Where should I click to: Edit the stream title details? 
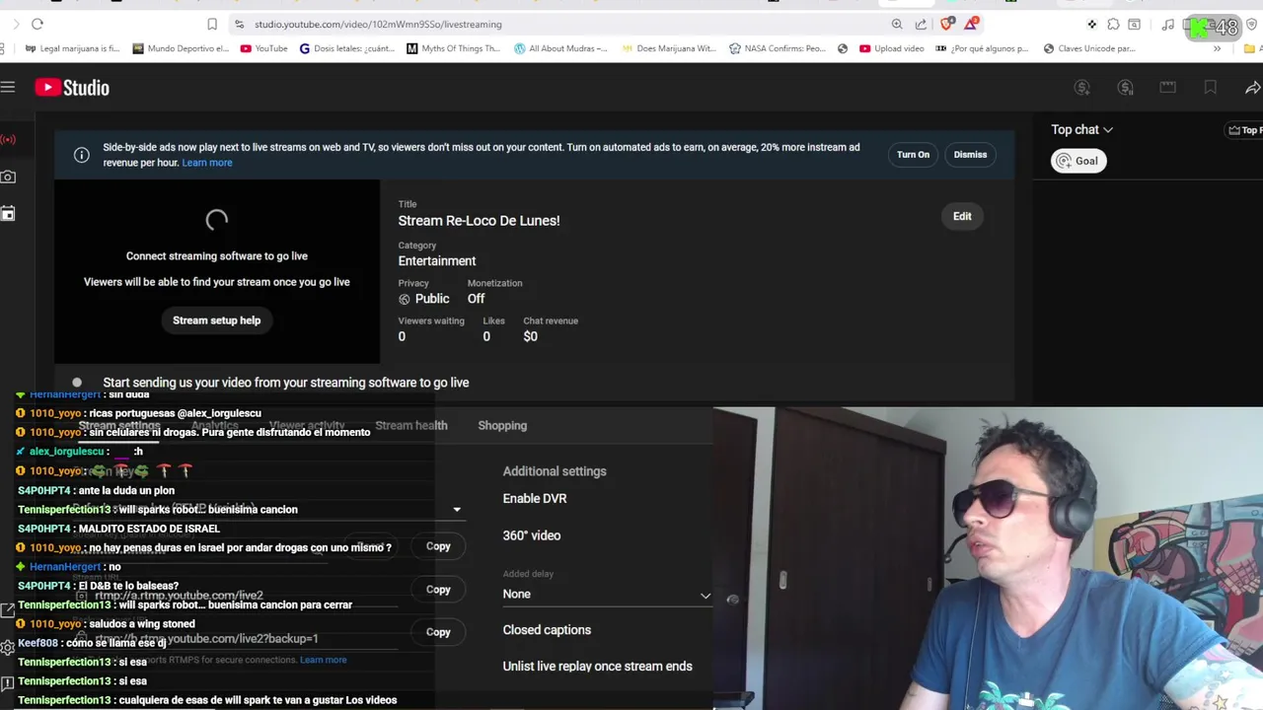962,216
